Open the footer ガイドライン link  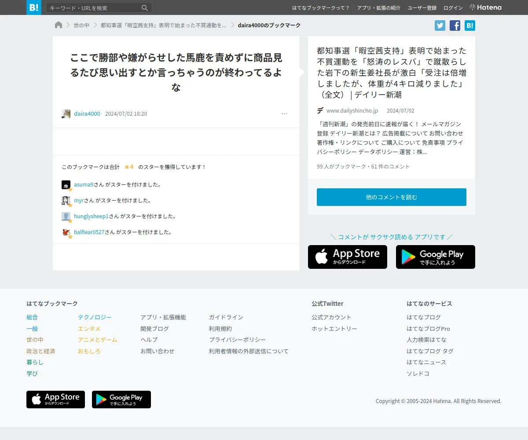click(226, 317)
